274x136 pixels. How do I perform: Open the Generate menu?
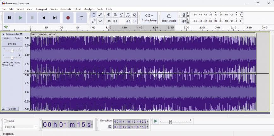[x=66, y=9]
